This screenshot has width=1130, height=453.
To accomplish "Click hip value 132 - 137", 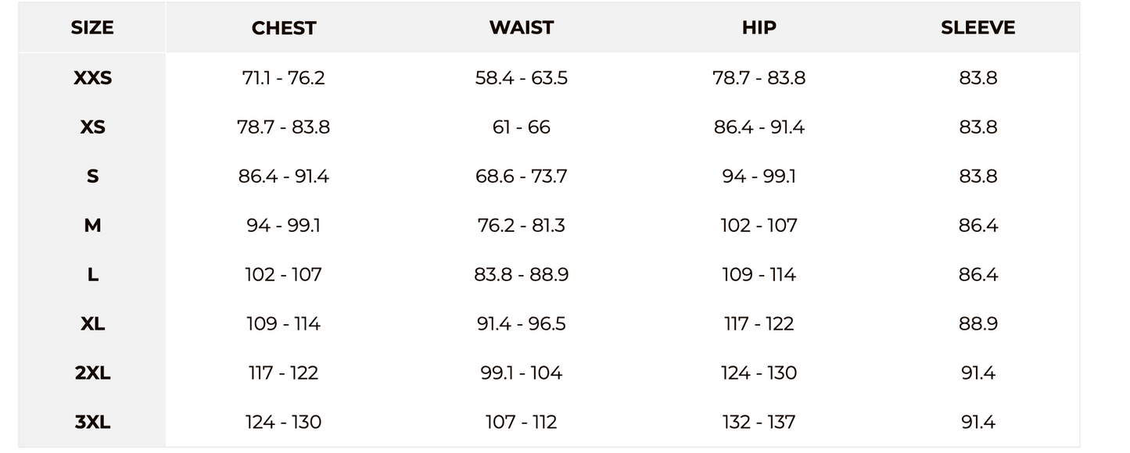I will (759, 423).
